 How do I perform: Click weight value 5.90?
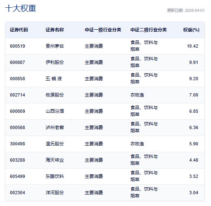194,144
